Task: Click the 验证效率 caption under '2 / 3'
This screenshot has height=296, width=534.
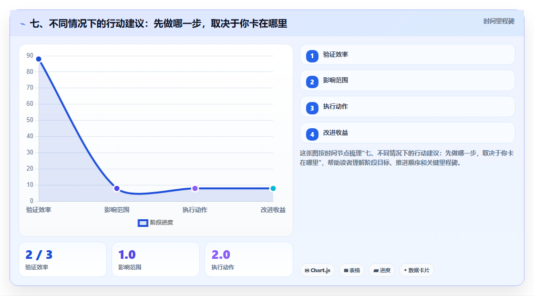Action: 37,267
